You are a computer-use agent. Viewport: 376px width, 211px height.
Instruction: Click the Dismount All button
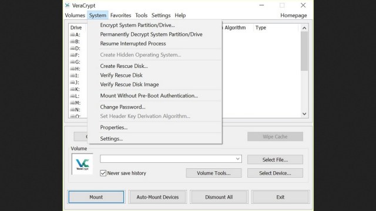[x=219, y=197]
